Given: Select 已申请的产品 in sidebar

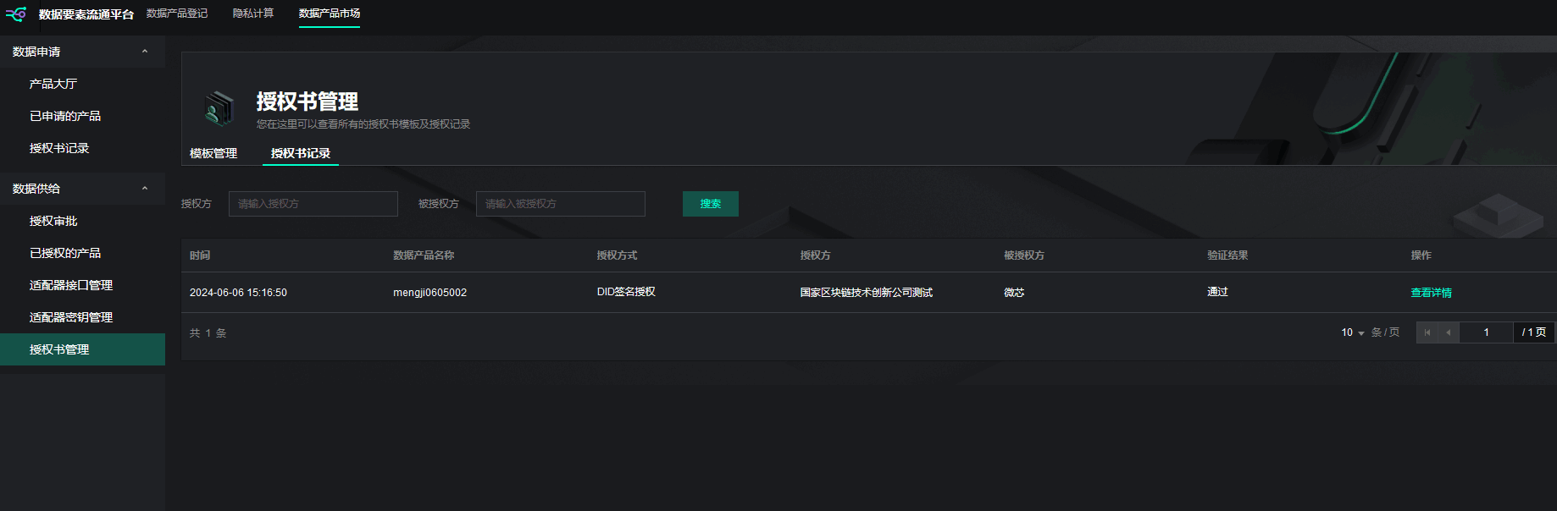Looking at the screenshot, I should pyautogui.click(x=65, y=116).
